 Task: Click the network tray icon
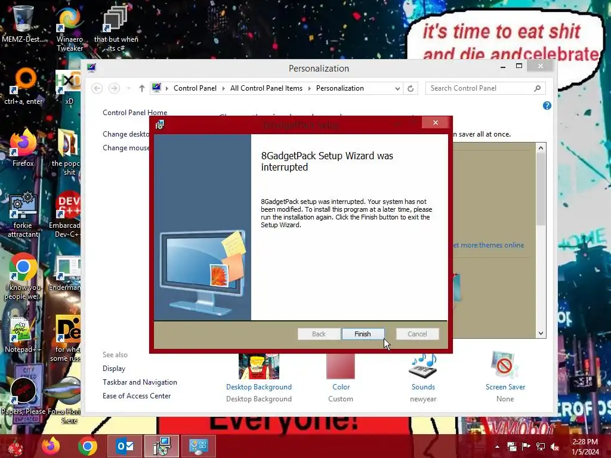click(x=541, y=447)
